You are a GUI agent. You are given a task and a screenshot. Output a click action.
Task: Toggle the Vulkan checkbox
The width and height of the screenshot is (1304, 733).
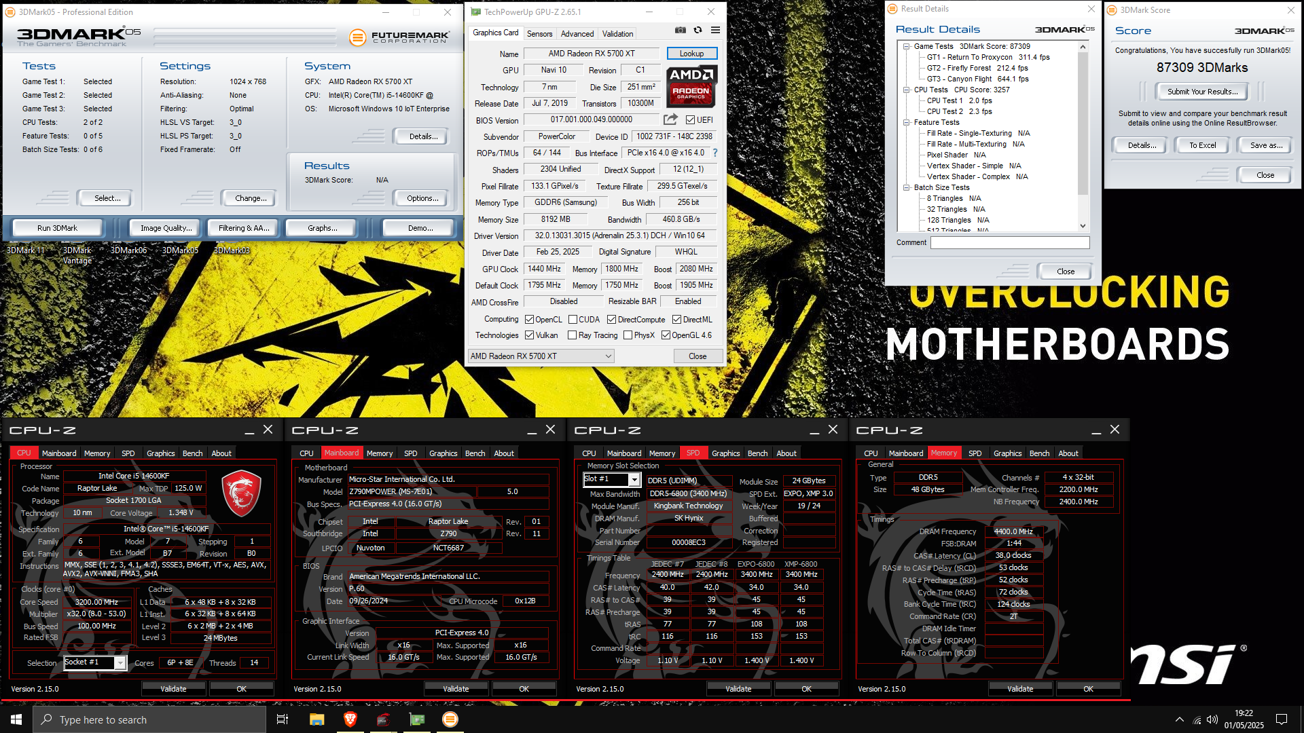tap(530, 335)
